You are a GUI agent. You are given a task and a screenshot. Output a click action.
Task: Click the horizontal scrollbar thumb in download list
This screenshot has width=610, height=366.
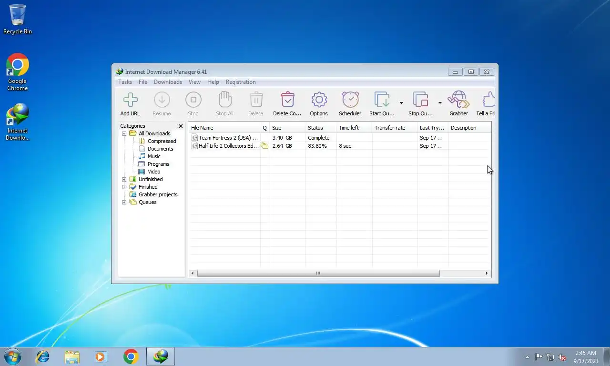click(318, 274)
